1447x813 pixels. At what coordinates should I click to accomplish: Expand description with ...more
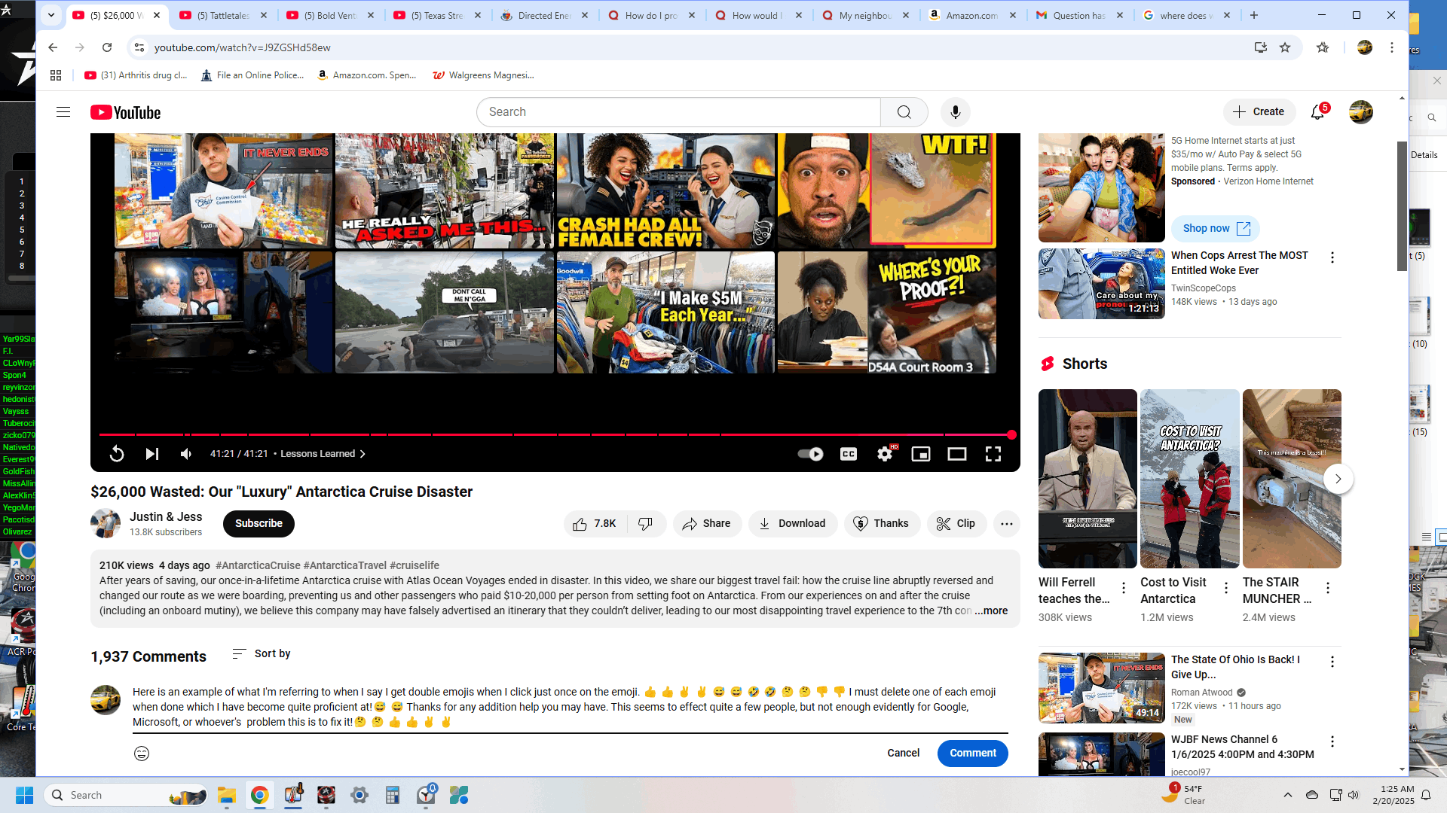coord(991,611)
